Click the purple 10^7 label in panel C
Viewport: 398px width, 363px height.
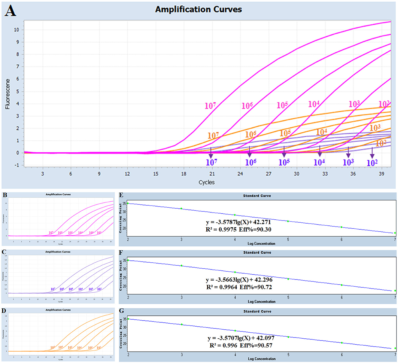pos(53,289)
